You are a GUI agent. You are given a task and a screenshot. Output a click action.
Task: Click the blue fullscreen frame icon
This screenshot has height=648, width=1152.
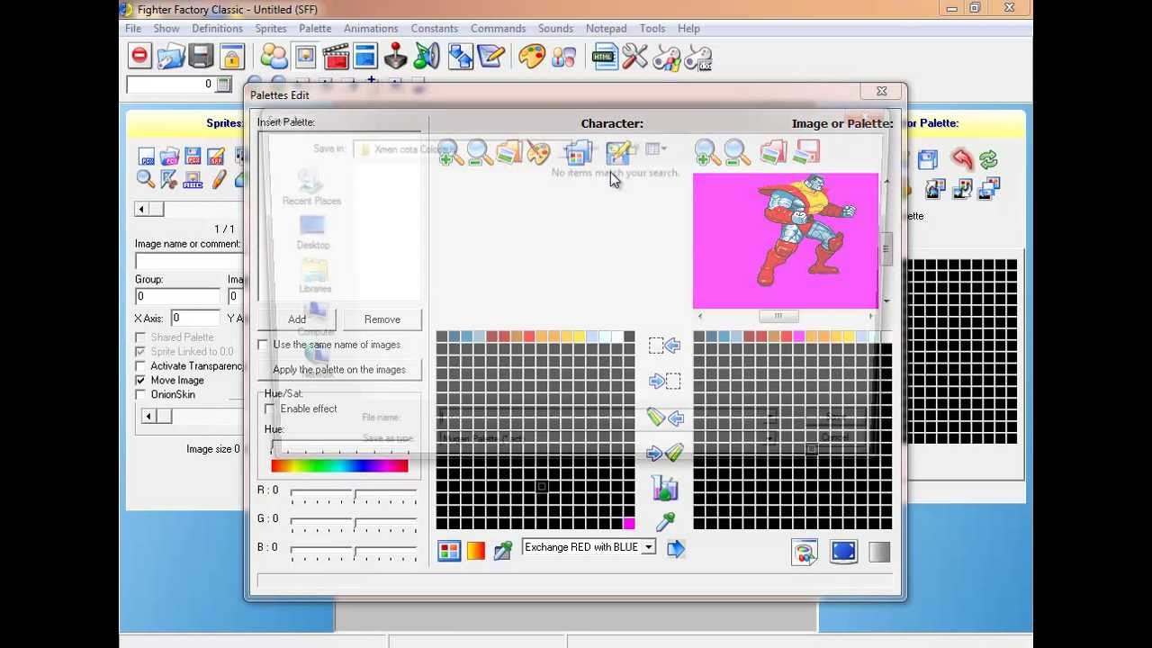point(843,552)
